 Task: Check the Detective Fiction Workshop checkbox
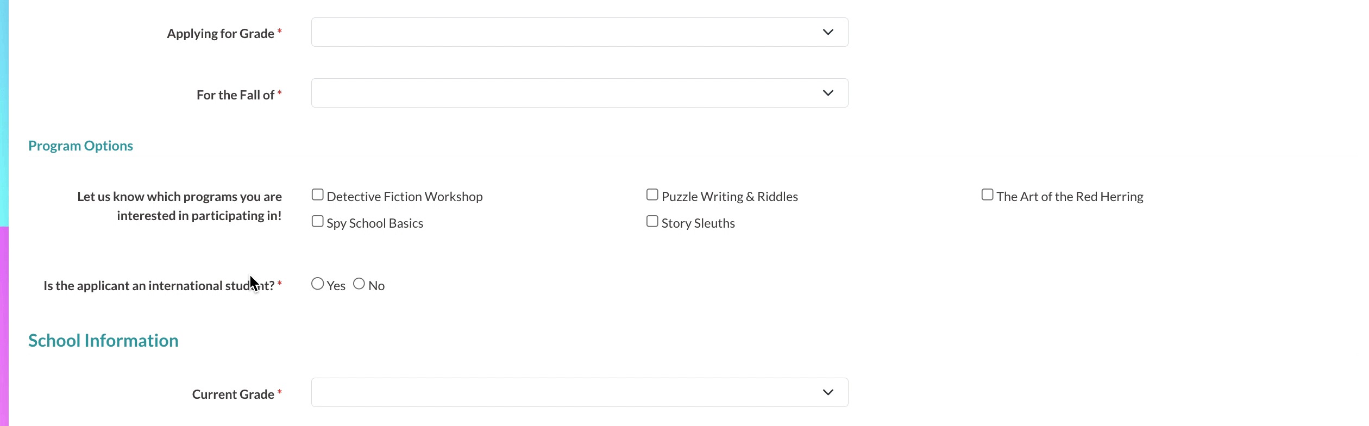(x=318, y=195)
